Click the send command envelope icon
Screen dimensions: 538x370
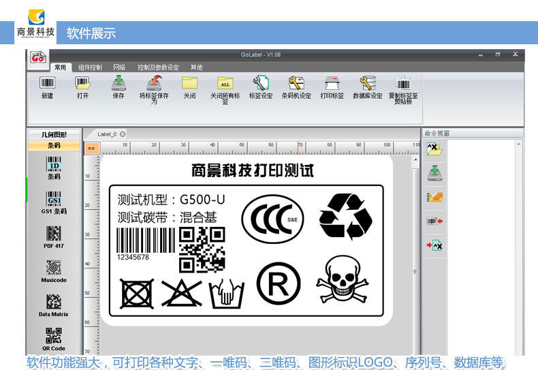click(x=434, y=197)
